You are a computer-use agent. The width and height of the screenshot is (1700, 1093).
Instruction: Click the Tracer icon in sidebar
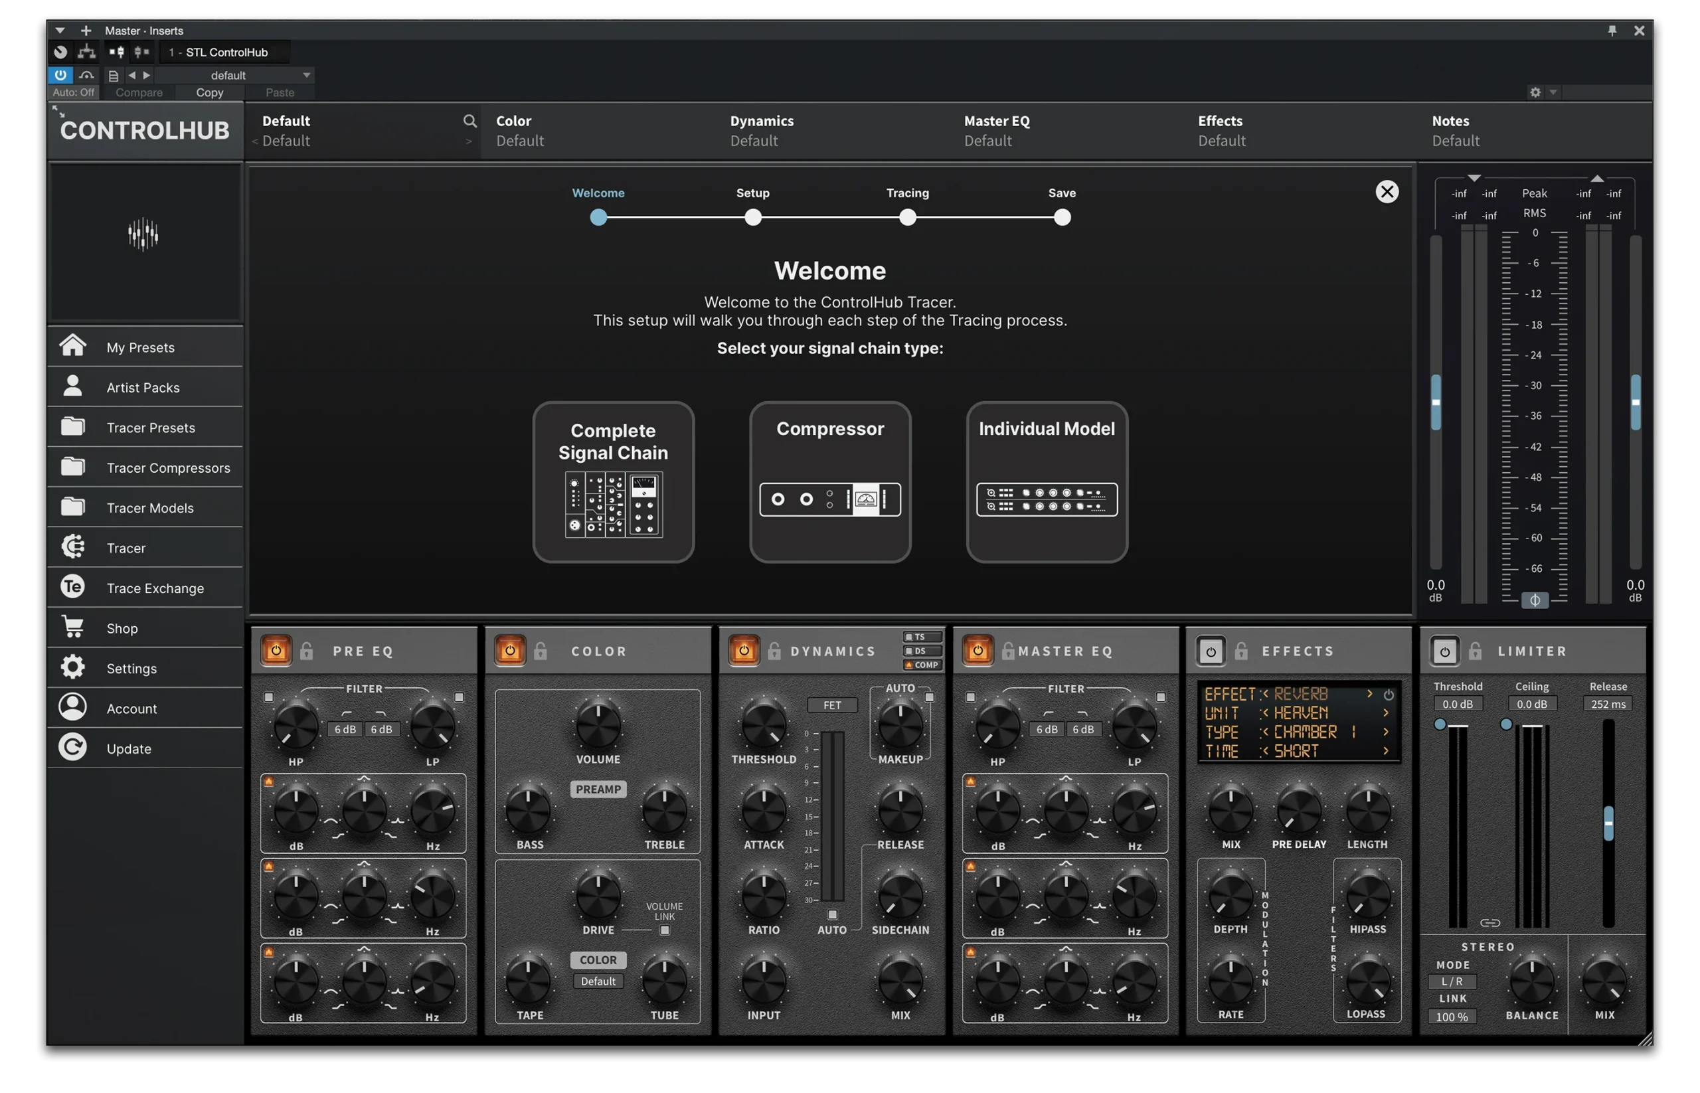point(72,546)
